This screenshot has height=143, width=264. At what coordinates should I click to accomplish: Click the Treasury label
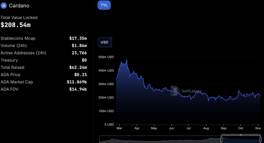(9, 60)
